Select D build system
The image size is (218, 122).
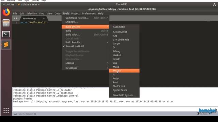pos(124,47)
